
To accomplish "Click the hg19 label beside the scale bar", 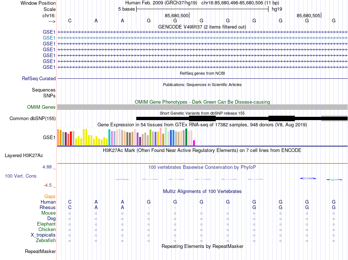I will (x=277, y=9).
